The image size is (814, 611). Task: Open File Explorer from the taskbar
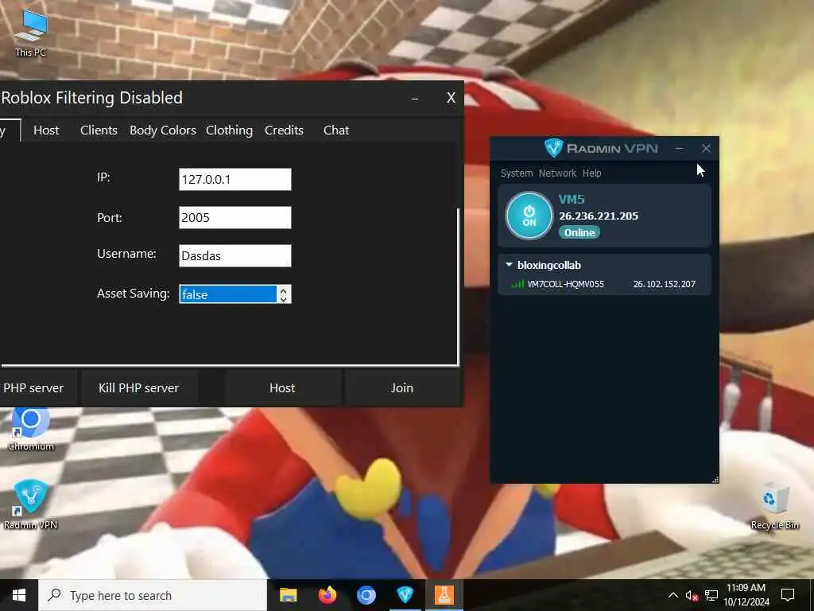coord(288,595)
